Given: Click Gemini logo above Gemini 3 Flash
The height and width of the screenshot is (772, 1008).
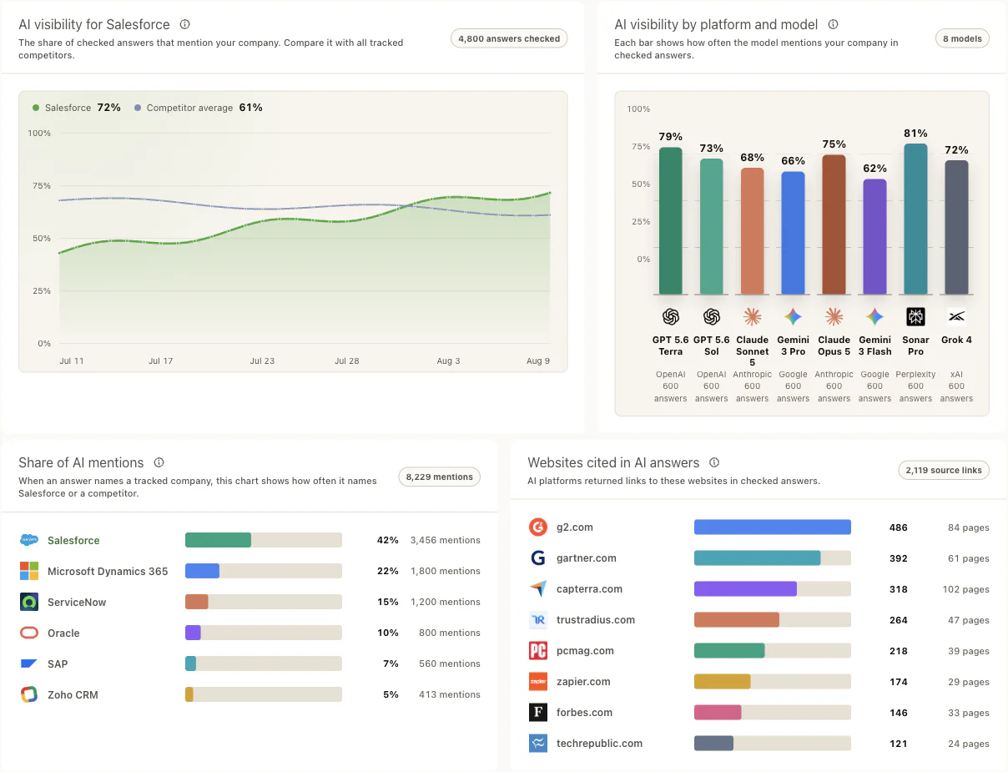Looking at the screenshot, I should (874, 317).
